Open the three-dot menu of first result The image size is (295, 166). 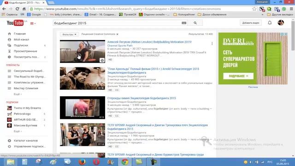[x=212, y=44]
